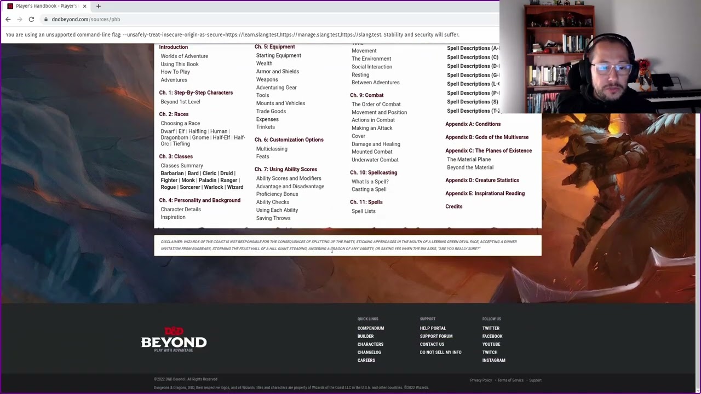Select the Player's Handbook browser tab
Image resolution: width=701 pixels, height=394 pixels.
click(47, 6)
